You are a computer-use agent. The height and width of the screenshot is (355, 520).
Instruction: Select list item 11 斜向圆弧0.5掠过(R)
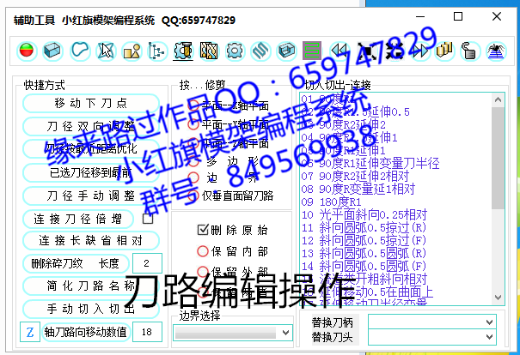364,227
